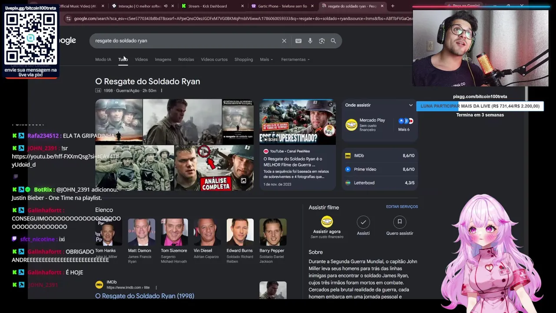Start a voice search with the microphone
Screen dimensions: 556x313
(310, 41)
